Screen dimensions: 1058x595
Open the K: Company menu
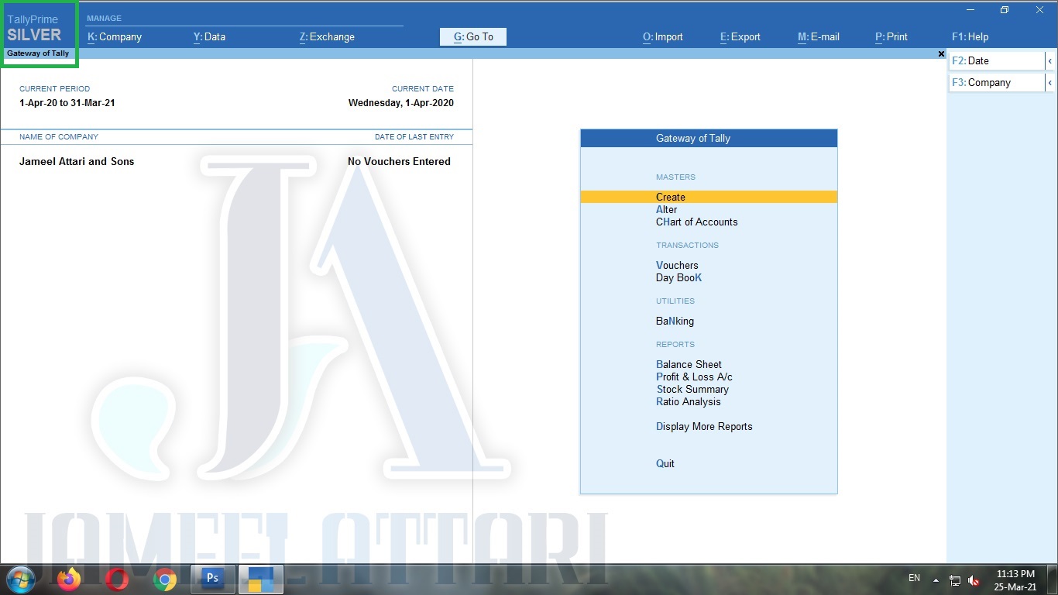pyautogui.click(x=115, y=36)
